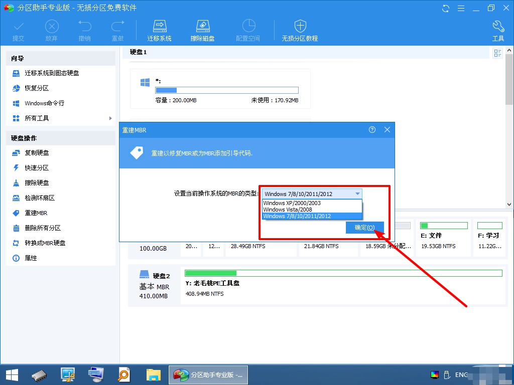Image resolution: width=514 pixels, height=385 pixels.
Task: Click the 撤销 (Undo) toolbar icon
Action: (x=84, y=31)
